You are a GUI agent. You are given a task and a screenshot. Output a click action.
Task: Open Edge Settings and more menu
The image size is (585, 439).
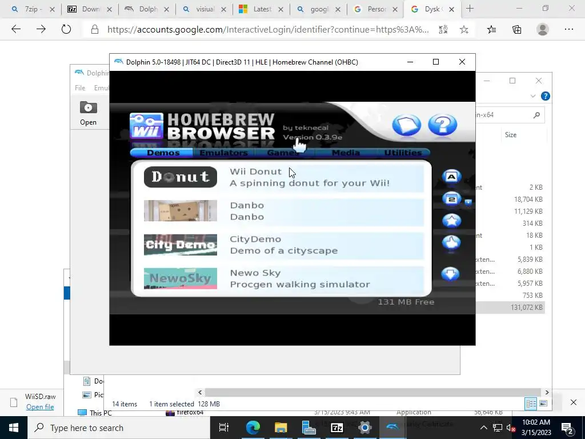[568, 29]
